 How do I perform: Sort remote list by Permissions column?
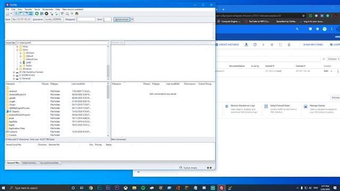(x=190, y=84)
